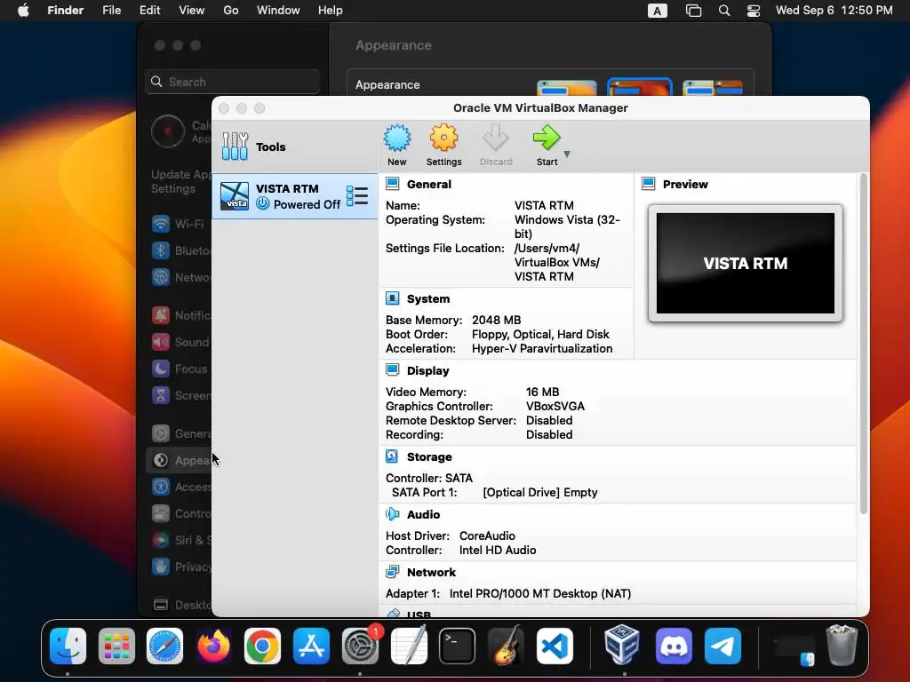Click the Display section icon
Image resolution: width=910 pixels, height=682 pixels.
coord(392,370)
